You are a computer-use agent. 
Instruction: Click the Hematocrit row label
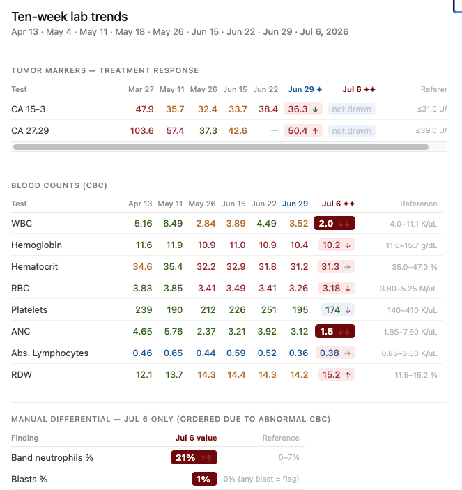point(35,266)
